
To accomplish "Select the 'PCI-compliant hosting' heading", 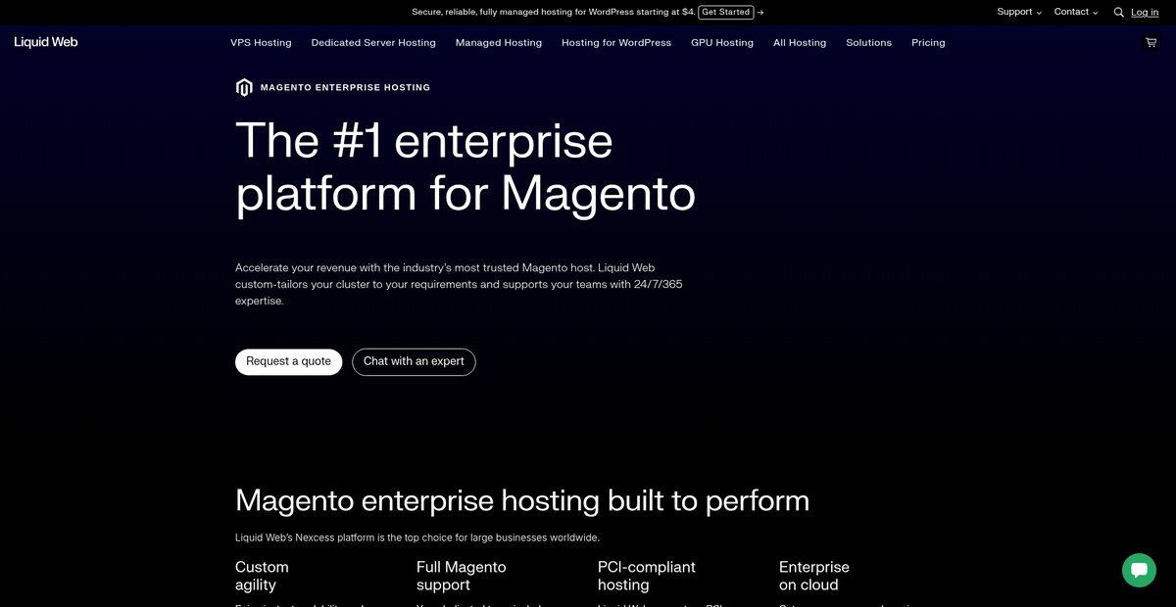I will [x=647, y=576].
